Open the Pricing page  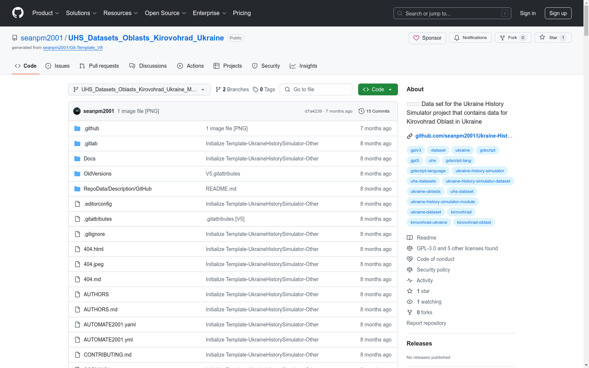[x=242, y=13]
